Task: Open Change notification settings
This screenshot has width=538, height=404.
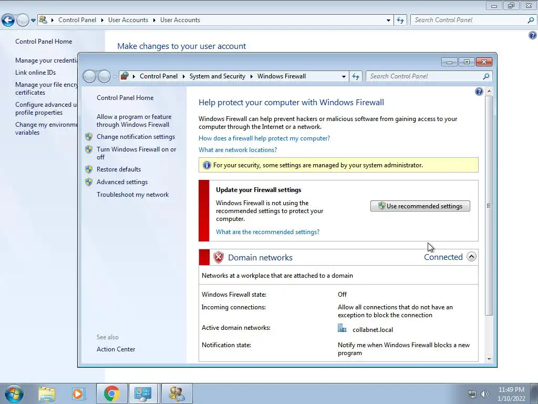Action: tap(136, 137)
